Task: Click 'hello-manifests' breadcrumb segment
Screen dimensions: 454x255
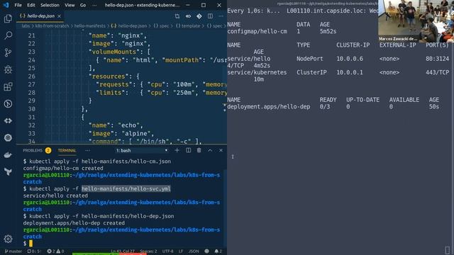Action: [90, 25]
